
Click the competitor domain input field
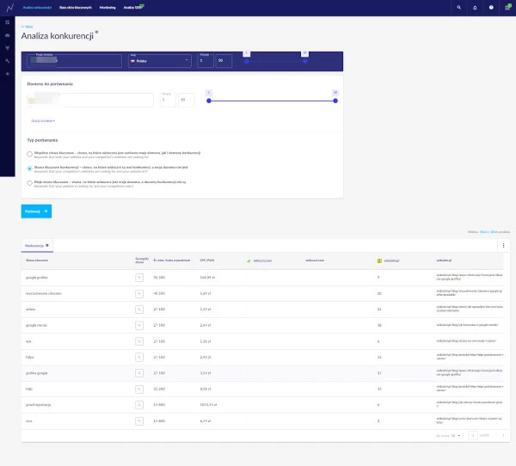tap(89, 101)
